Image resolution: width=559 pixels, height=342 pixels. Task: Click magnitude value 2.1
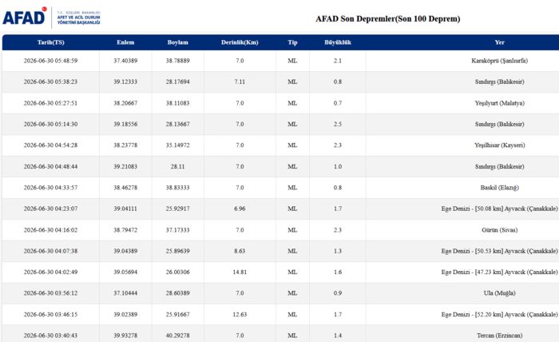pyautogui.click(x=338, y=61)
